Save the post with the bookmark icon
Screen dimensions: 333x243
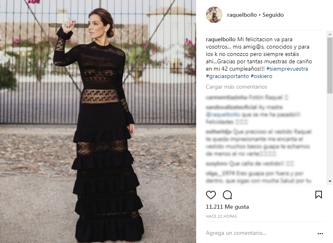click(319, 195)
